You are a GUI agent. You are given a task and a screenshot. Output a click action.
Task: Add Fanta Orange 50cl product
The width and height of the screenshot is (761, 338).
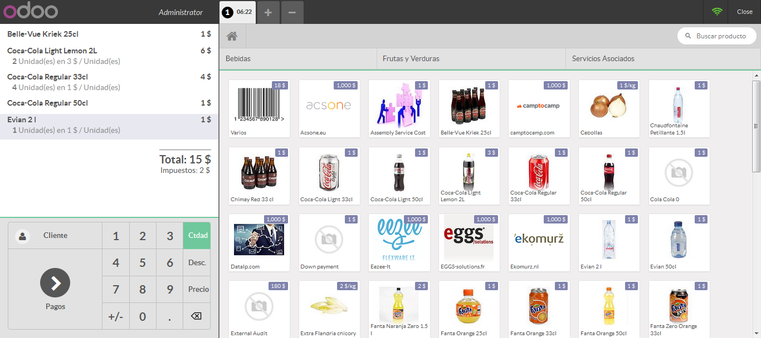coord(609,309)
